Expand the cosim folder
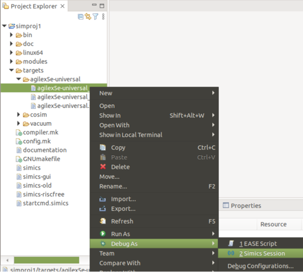This screenshot has width=303, height=272. 19,114
